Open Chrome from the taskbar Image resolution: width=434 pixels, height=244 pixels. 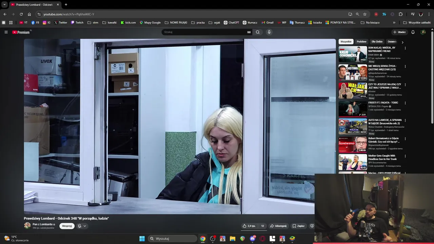click(x=203, y=239)
